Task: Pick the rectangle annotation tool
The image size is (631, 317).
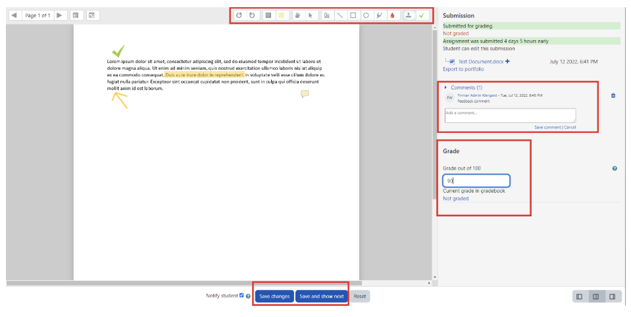Action: [x=353, y=14]
